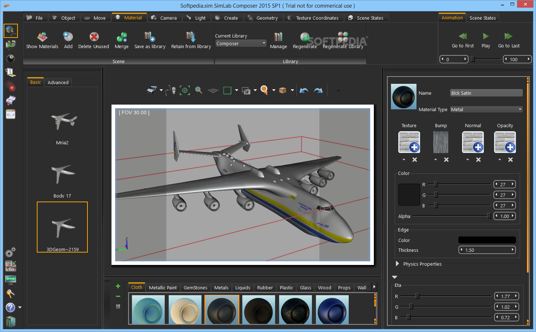Screen dimensions: 536x332
Task: Select the Glass material category tab
Action: (x=305, y=288)
